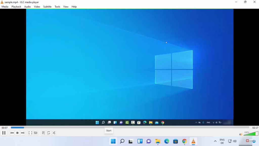Open the Windows Start menu in taskbar
This screenshot has height=146, width=259.
113,141
